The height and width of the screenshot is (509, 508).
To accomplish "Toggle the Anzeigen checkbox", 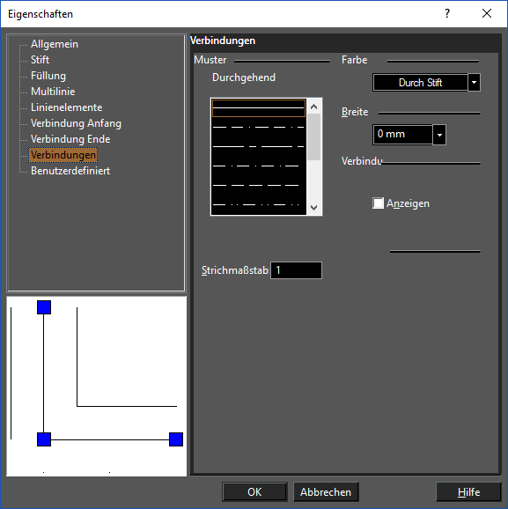I will [378, 203].
